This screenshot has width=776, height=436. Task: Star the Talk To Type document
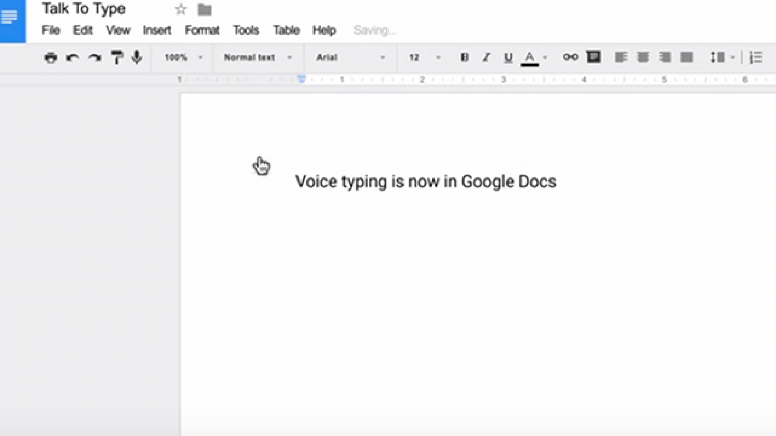pyautogui.click(x=181, y=9)
